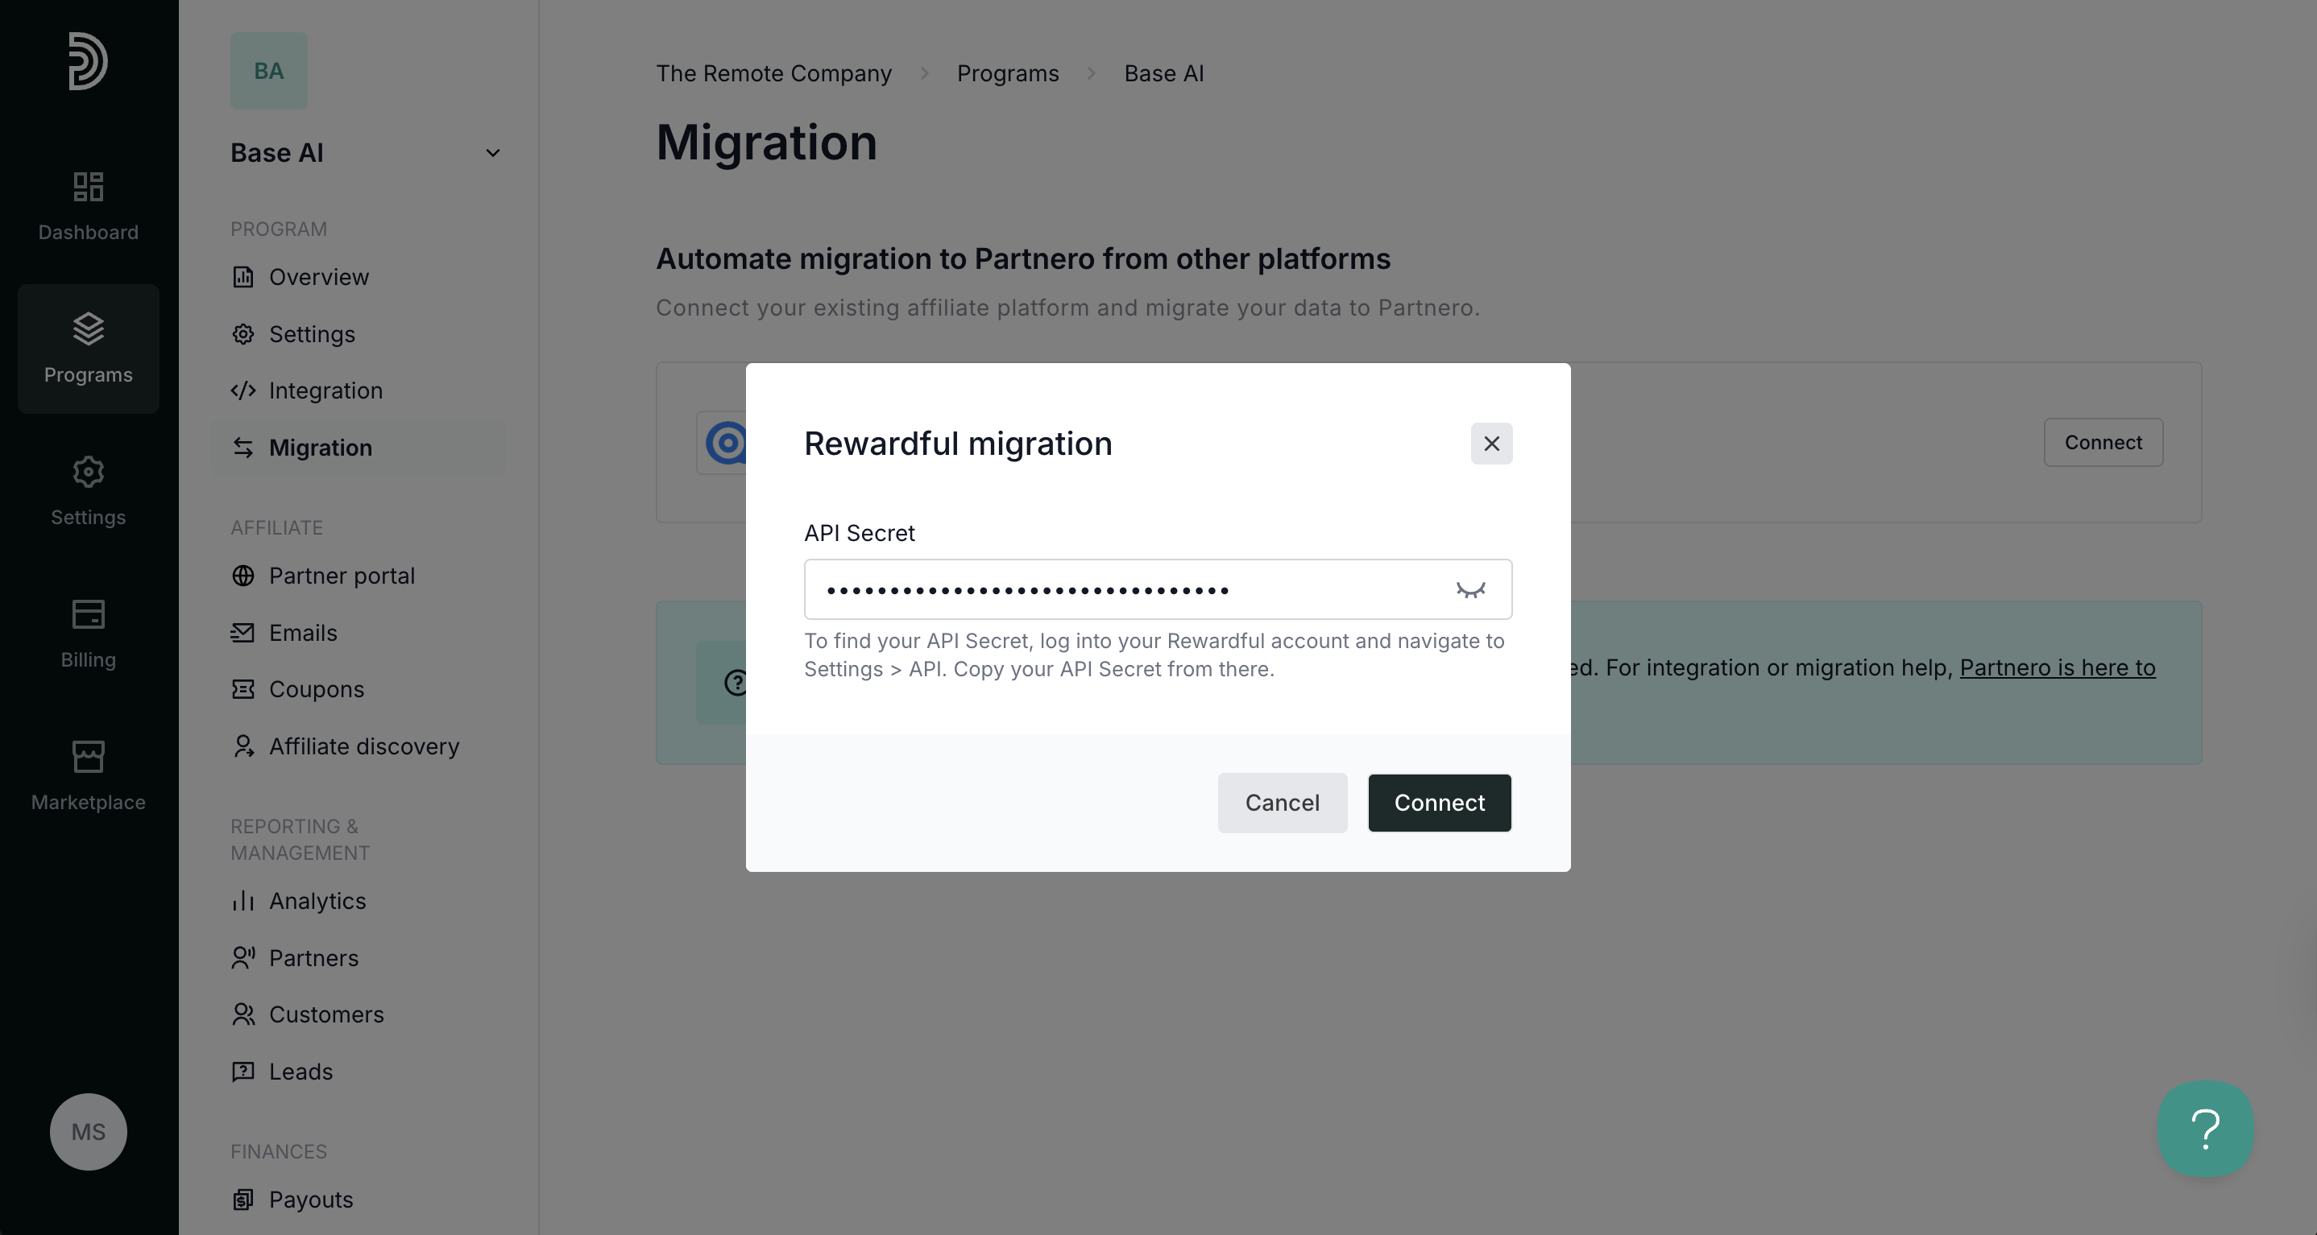The height and width of the screenshot is (1235, 2317).
Task: Open the green help question-mark widget
Action: click(2204, 1128)
